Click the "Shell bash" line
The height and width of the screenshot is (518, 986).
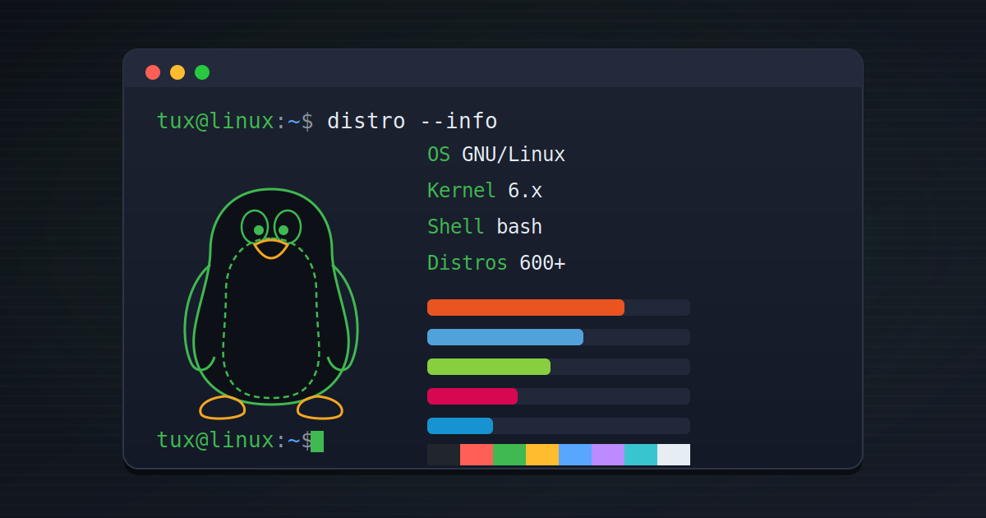[x=485, y=227]
